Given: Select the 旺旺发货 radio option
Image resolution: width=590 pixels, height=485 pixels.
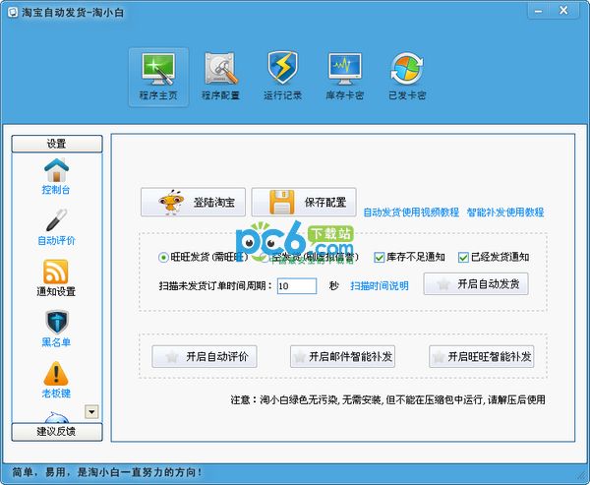Looking at the screenshot, I should 163,258.
